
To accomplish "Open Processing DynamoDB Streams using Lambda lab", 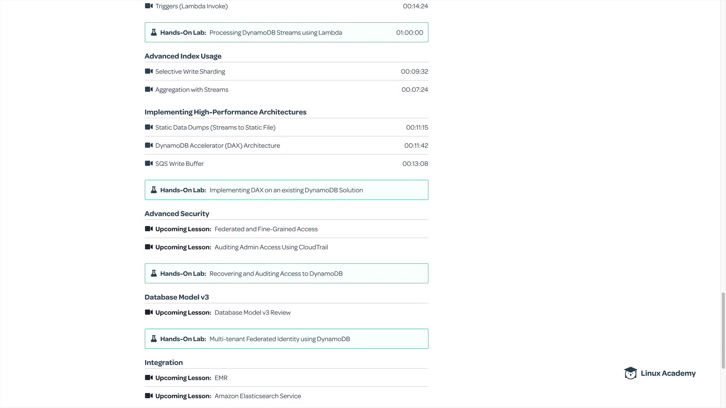I will tap(276, 32).
